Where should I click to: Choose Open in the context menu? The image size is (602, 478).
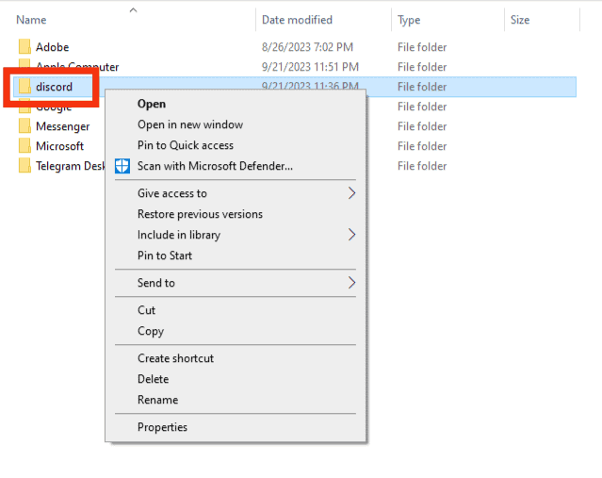coord(152,104)
